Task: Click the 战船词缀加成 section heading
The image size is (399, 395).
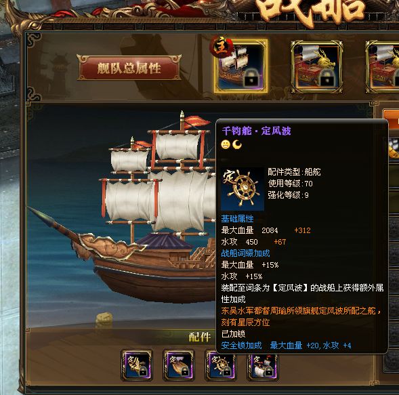Action: pyautogui.click(x=245, y=253)
